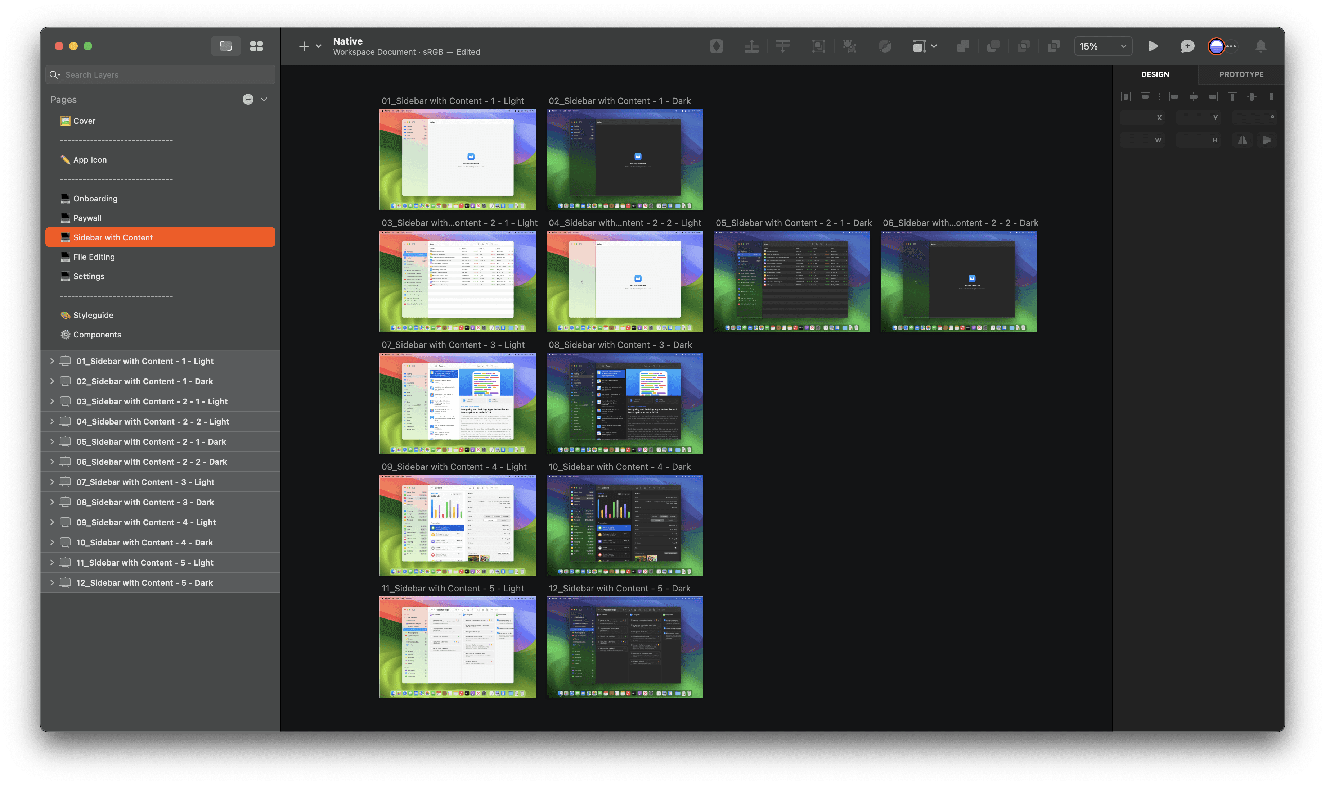1325x785 pixels.
Task: Click the Tidy alignment icon in the toolbar
Action: tap(782, 46)
